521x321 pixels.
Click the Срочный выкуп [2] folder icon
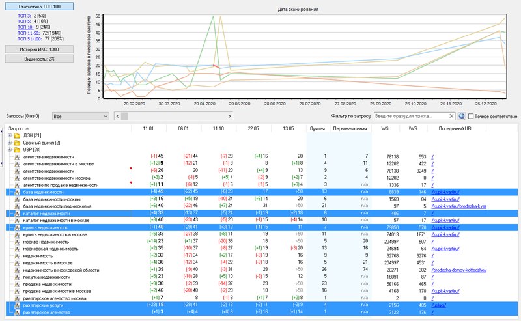[x=17, y=143]
